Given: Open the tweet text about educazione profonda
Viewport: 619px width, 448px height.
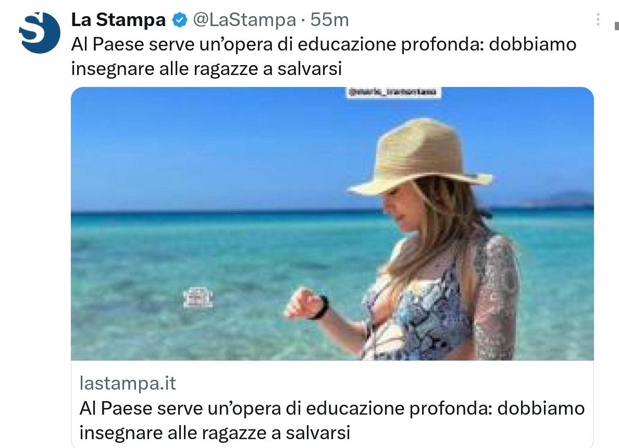Looking at the screenshot, I should 324,56.
